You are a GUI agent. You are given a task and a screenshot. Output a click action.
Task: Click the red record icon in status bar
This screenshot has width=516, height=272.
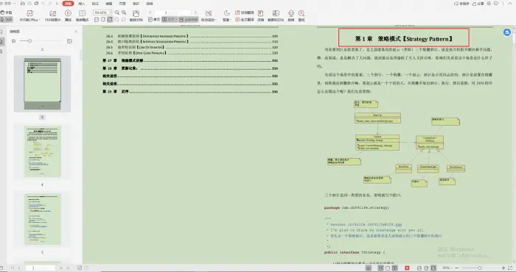[407, 268]
